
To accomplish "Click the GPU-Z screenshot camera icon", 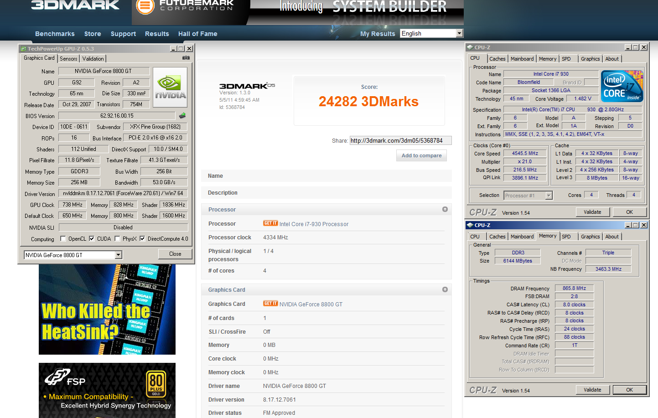I will pos(186,58).
